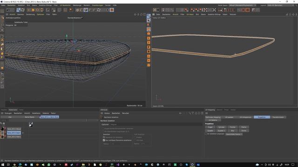298x167 pixels.
Task: Click the orange highlighted icon ending the left toolbar
Action: click(x=112, y=10)
